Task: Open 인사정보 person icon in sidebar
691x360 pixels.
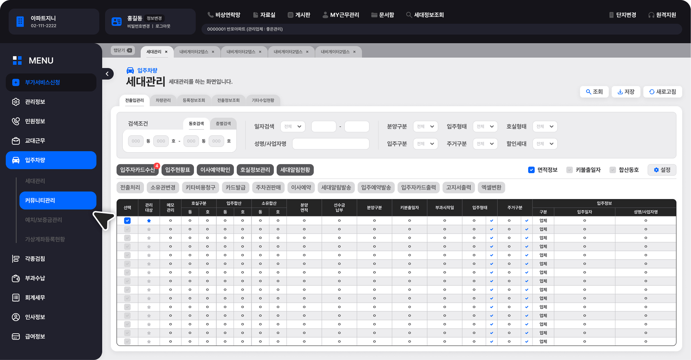Action: pos(16,317)
